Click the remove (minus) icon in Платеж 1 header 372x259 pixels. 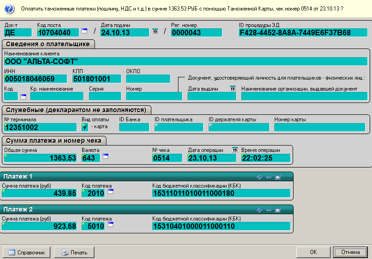tap(269, 177)
